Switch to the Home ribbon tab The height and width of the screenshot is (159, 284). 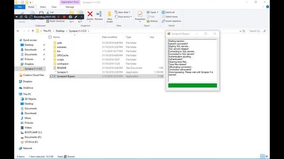point(31,7)
